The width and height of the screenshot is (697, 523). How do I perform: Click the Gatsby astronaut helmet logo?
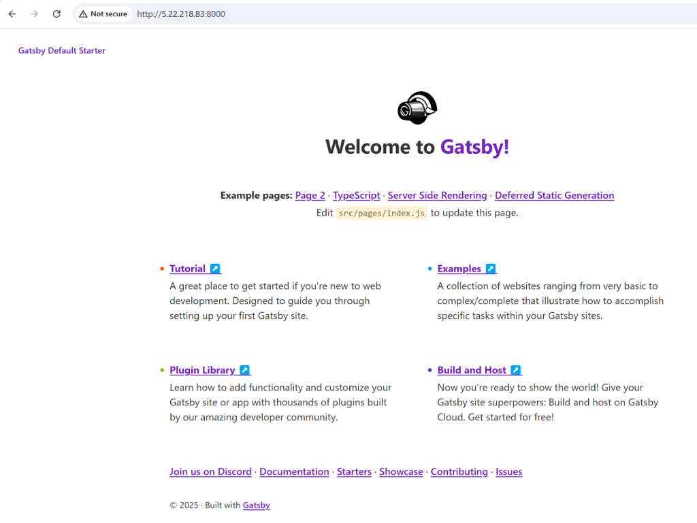417,108
